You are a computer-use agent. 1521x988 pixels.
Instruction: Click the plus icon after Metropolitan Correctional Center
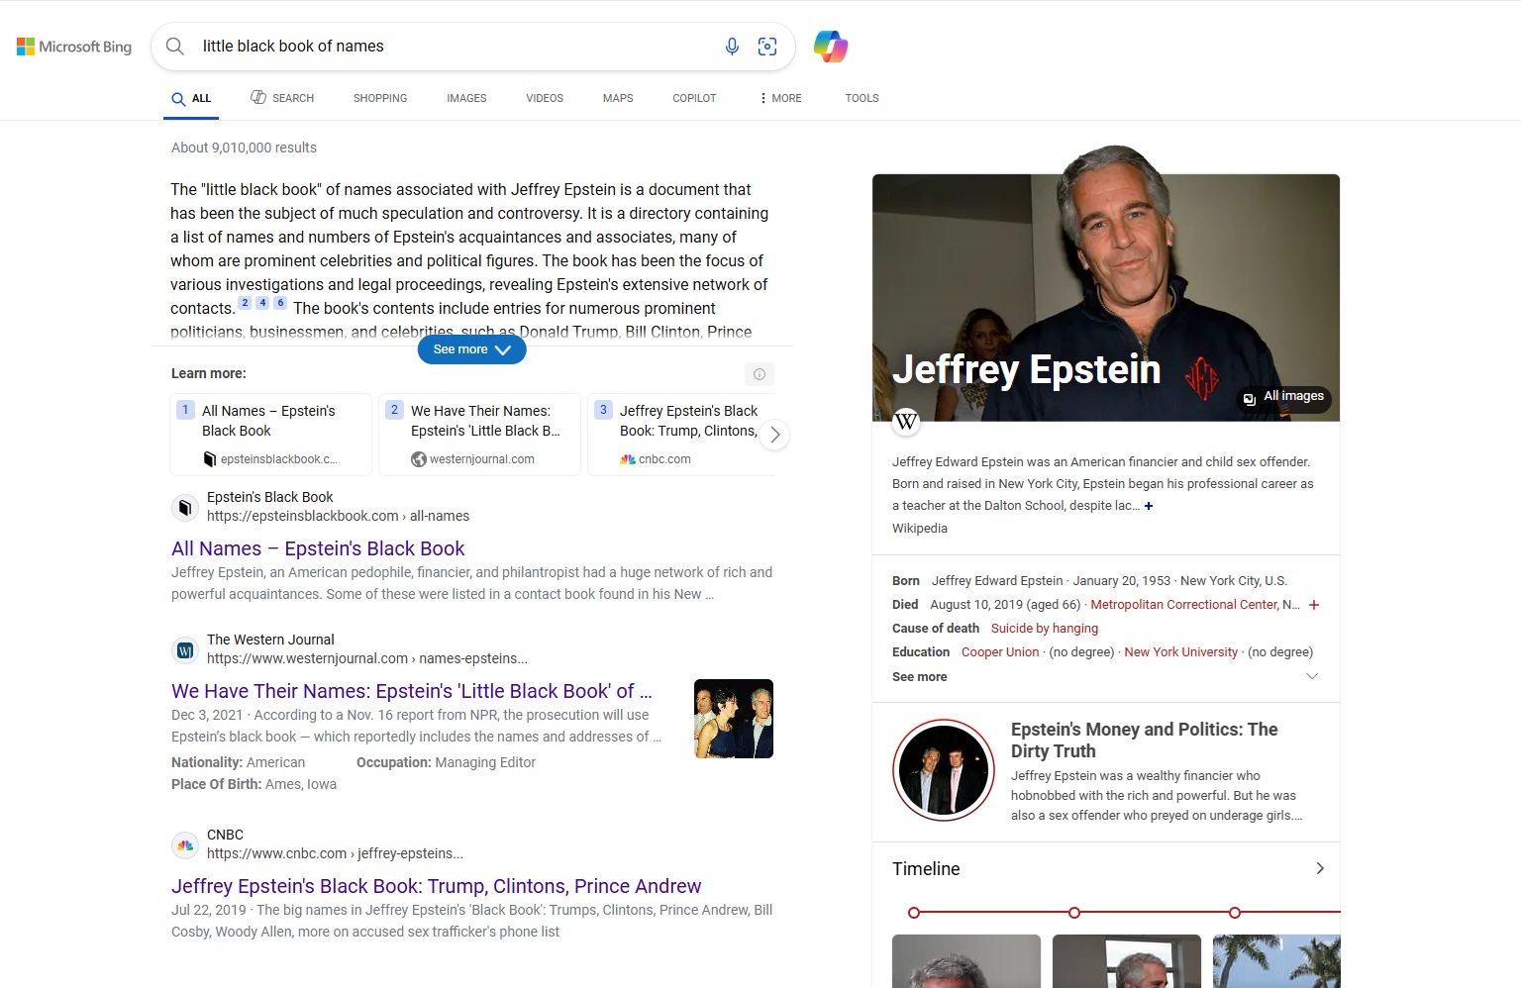click(x=1314, y=605)
